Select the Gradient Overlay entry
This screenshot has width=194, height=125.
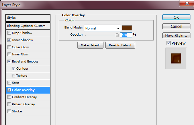(x=28, y=97)
